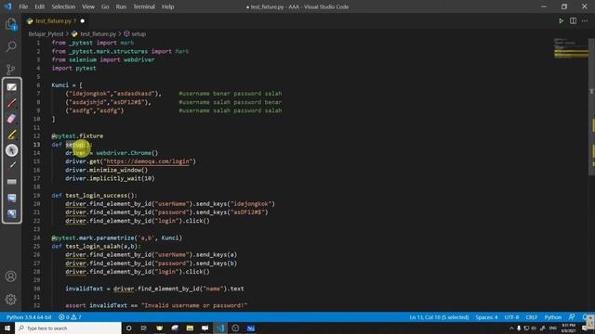
Task: Click the vertical editor scrollbar
Action: 591,106
